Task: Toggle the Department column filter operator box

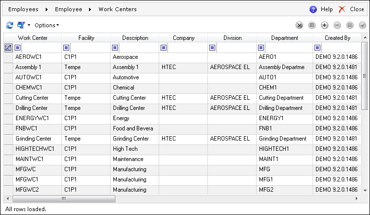Action: [261, 48]
